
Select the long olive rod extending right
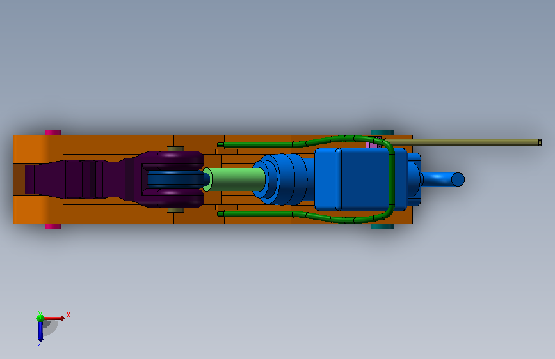[x=463, y=142]
